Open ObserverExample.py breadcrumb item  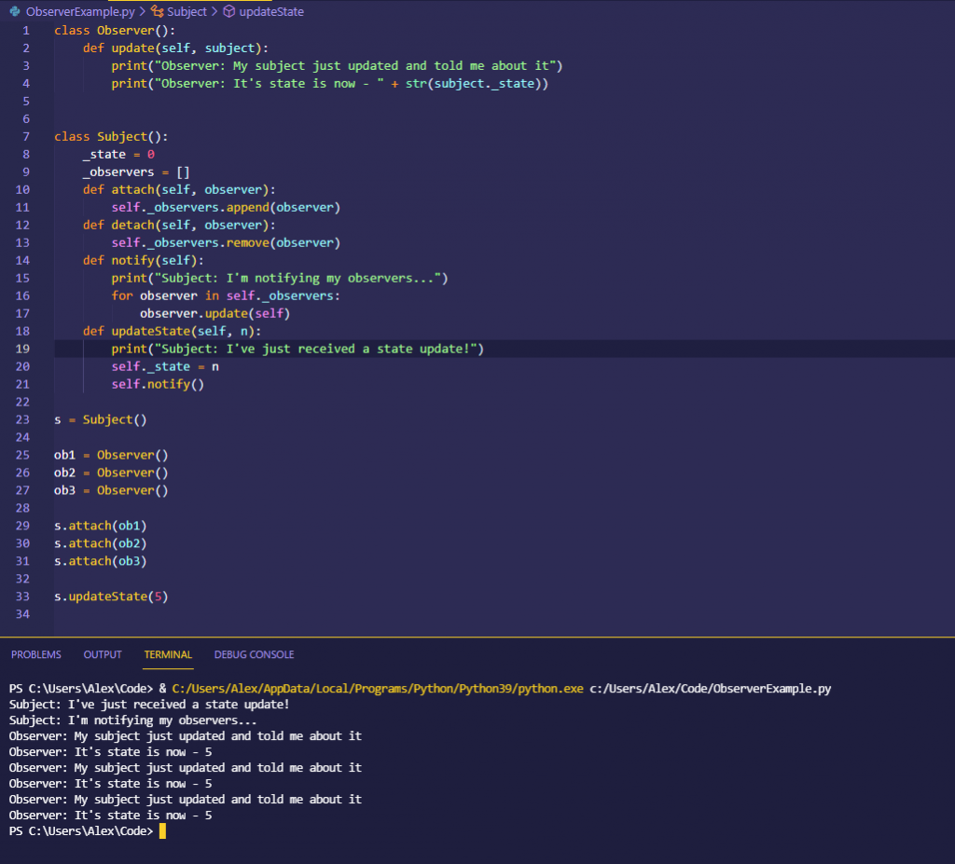80,11
